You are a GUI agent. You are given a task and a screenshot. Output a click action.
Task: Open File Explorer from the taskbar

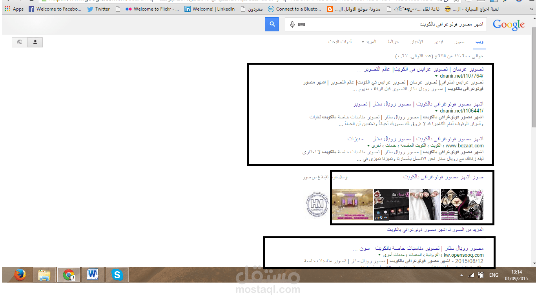click(x=44, y=275)
